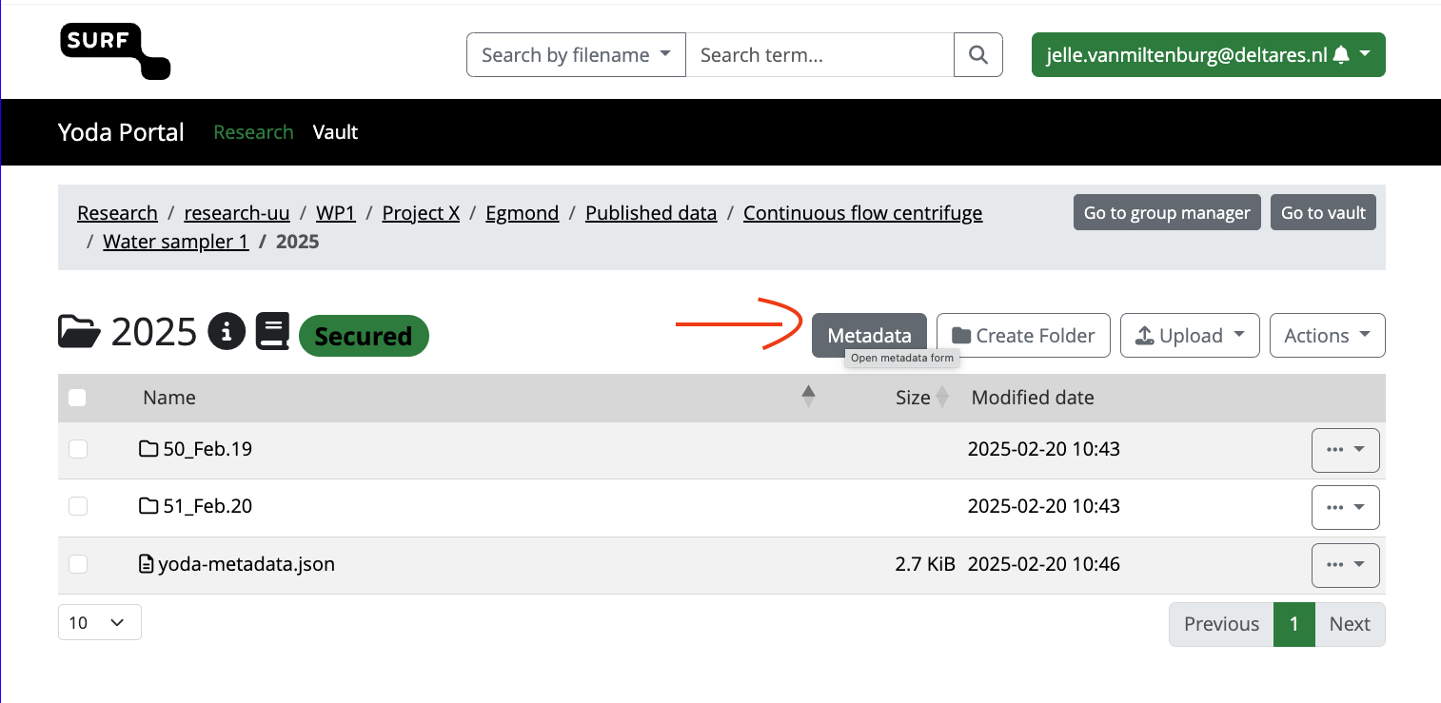Image resolution: width=1441 pixels, height=703 pixels.
Task: Open the Actions dropdown menu
Action: [x=1327, y=336]
